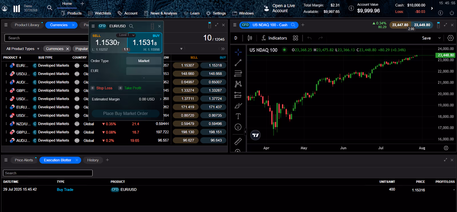Open the forecasting position tool

tap(238, 95)
